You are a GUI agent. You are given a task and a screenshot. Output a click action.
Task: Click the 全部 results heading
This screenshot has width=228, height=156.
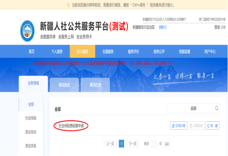coord(58,109)
